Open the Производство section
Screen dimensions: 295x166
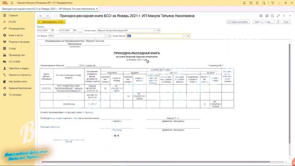point(17,55)
